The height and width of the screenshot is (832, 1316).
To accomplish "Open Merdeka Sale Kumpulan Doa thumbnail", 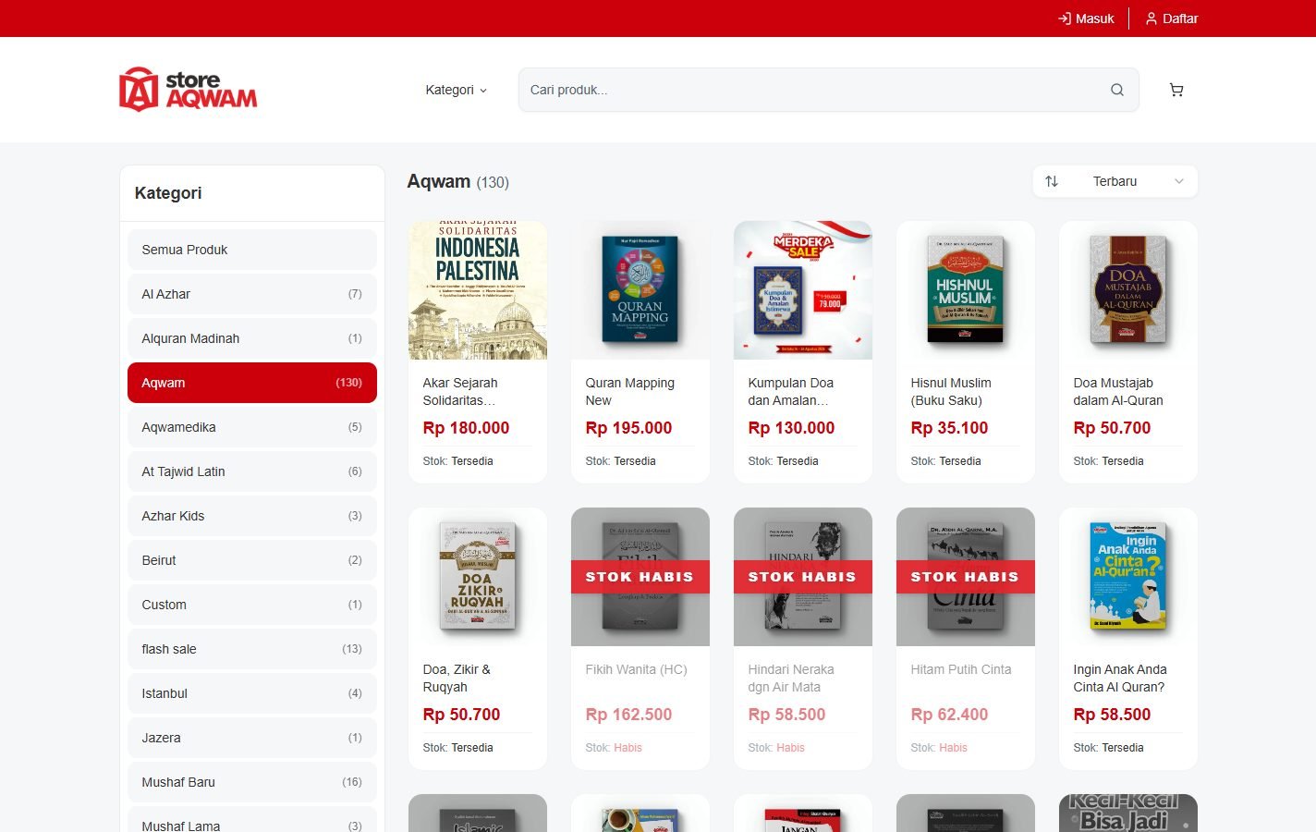I will (803, 290).
